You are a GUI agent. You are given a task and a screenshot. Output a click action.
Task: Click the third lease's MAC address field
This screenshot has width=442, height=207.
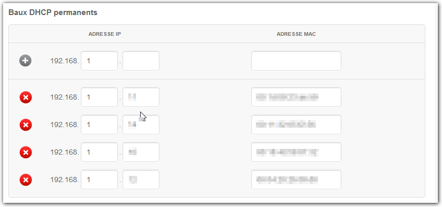tap(296, 152)
